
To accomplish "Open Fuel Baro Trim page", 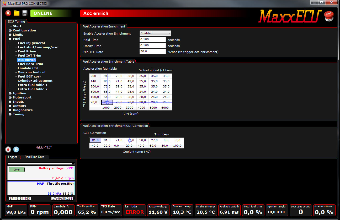I will 30,64.
